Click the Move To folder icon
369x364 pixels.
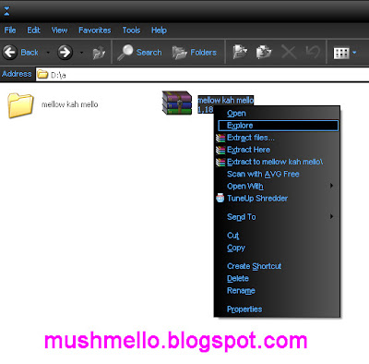click(x=240, y=52)
